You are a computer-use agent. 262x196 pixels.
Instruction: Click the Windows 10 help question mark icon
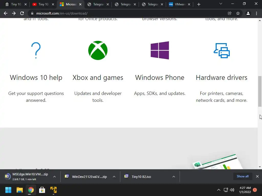tap(36, 50)
